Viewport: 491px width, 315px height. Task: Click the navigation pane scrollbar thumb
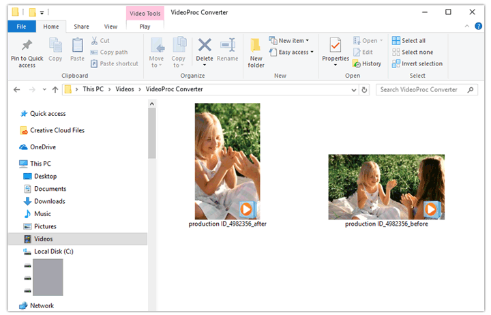click(x=152, y=134)
